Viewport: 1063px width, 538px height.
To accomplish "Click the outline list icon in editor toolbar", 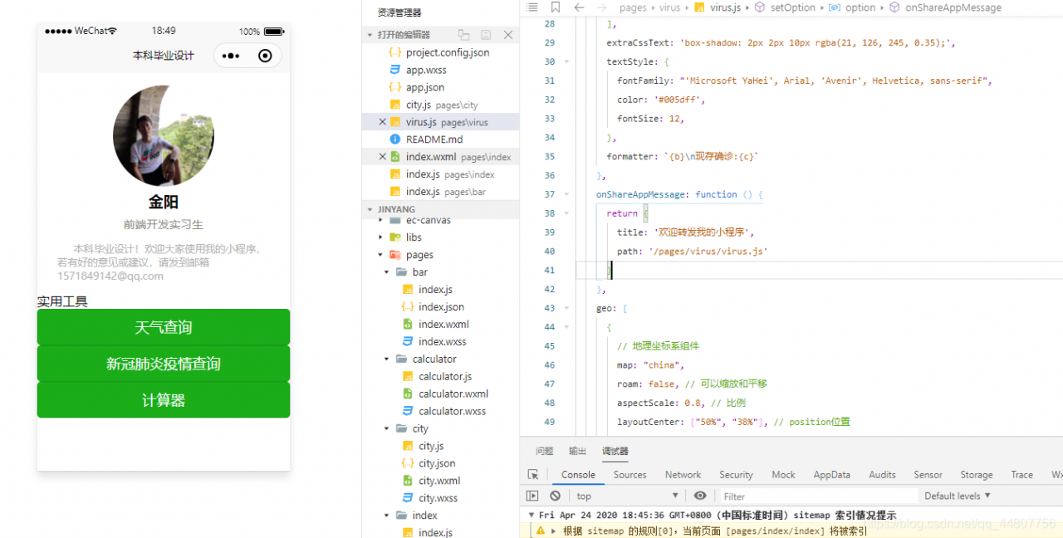I will [x=532, y=7].
